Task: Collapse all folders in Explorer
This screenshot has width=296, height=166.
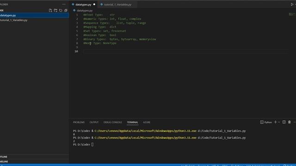Action: tap(66, 10)
